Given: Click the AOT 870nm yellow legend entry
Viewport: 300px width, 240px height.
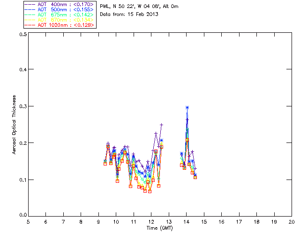Looking at the screenshot, I should click(60, 20).
